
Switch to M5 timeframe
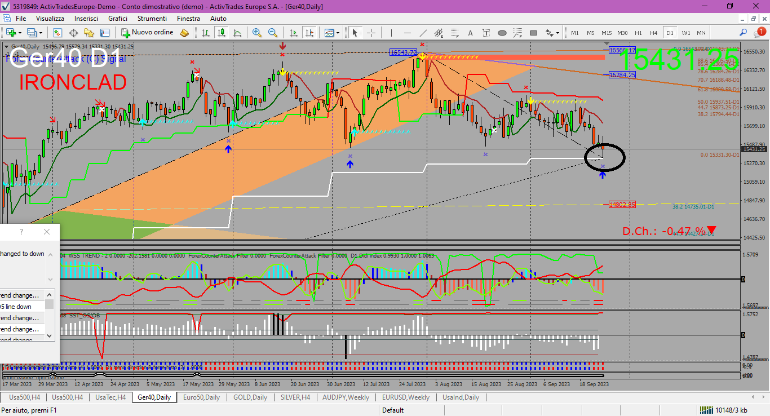pos(591,33)
